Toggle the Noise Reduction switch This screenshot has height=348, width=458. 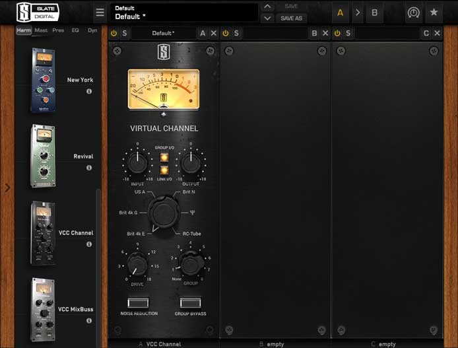coord(138,302)
